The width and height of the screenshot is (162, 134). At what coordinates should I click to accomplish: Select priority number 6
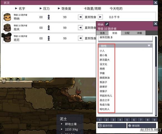tap(134, 120)
